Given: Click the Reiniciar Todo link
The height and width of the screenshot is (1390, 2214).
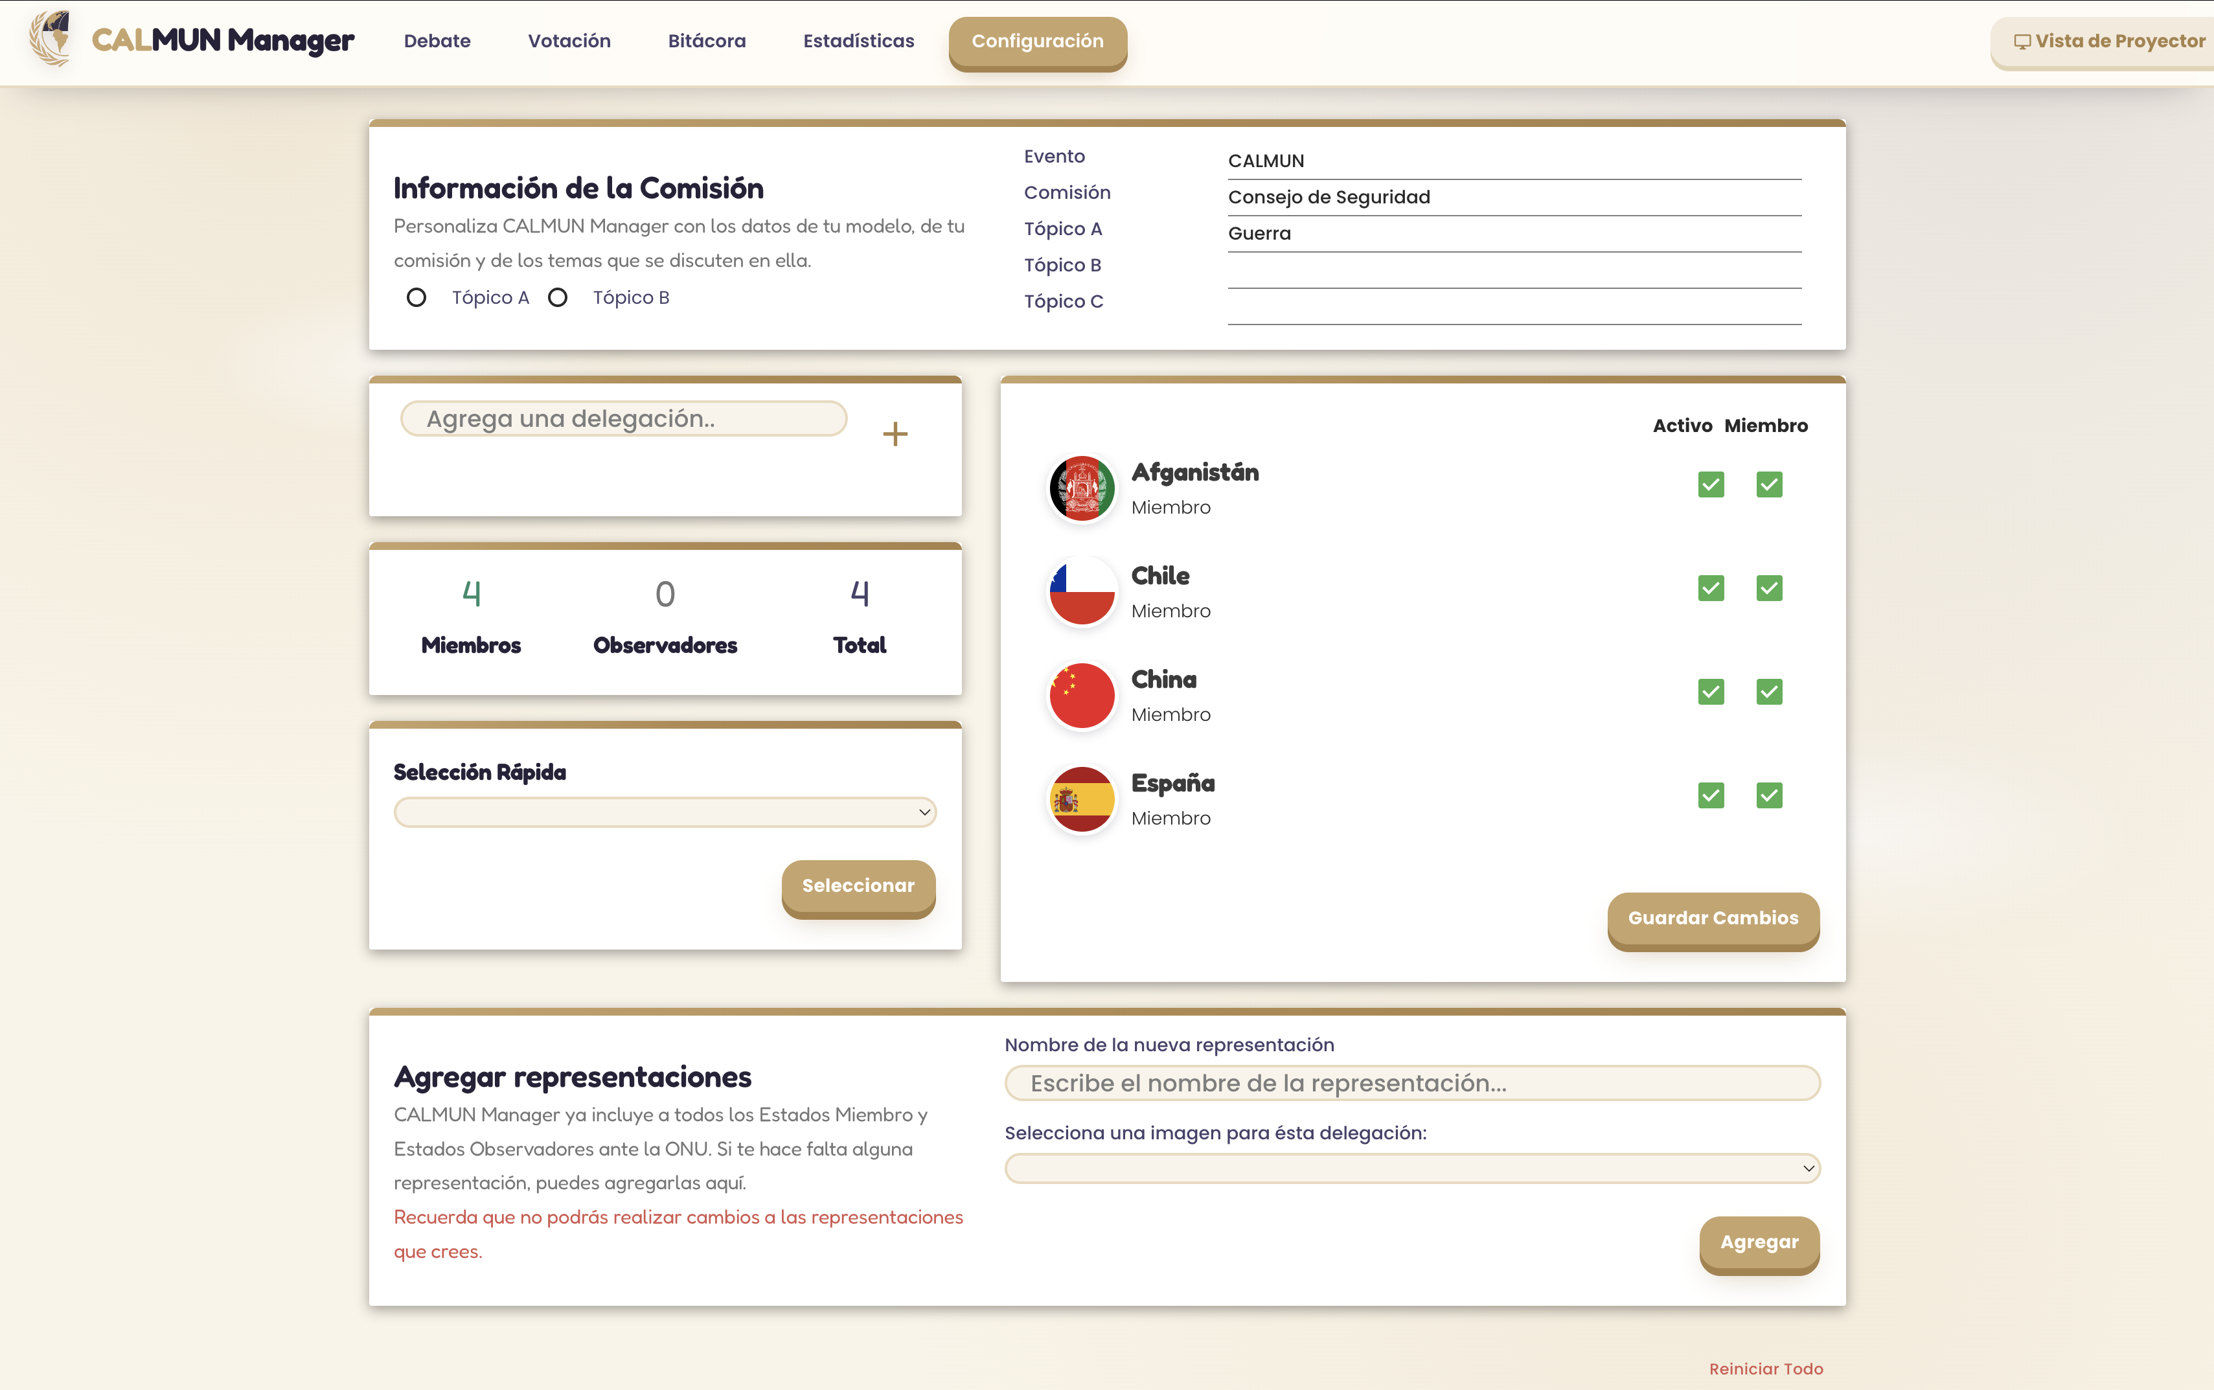Looking at the screenshot, I should point(1766,1369).
